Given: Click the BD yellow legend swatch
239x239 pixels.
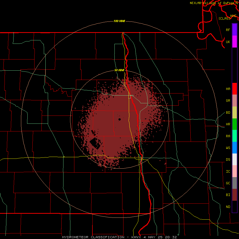Looking at the screenshot, I should (234, 112).
